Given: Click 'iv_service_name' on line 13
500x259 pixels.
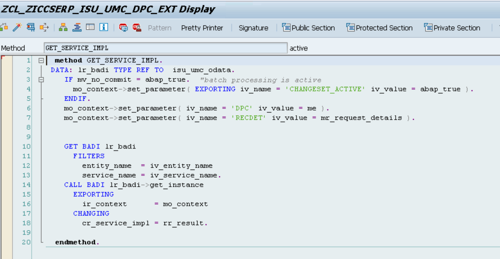Looking at the screenshot, I should 184,175.
